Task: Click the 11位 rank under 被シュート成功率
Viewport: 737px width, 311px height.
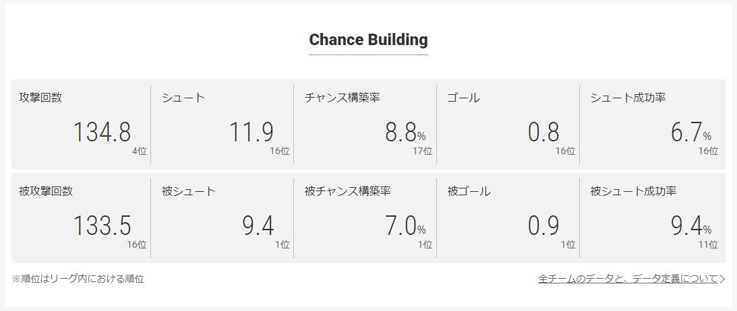Action: pyautogui.click(x=708, y=244)
